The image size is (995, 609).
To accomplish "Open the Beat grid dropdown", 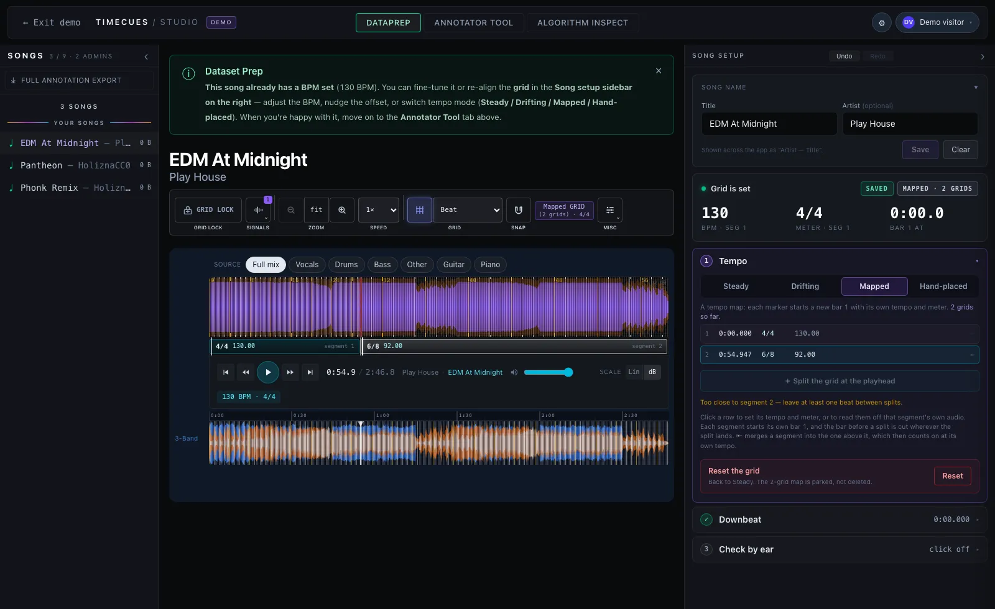I will pyautogui.click(x=468, y=210).
